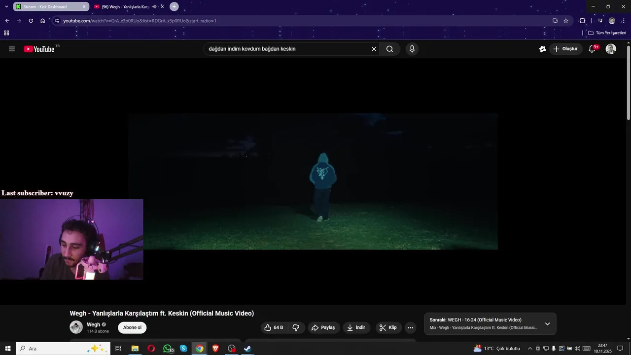Image resolution: width=631 pixels, height=355 pixels.
Task: Open WhatsApp from taskbar
Action: coord(168,349)
